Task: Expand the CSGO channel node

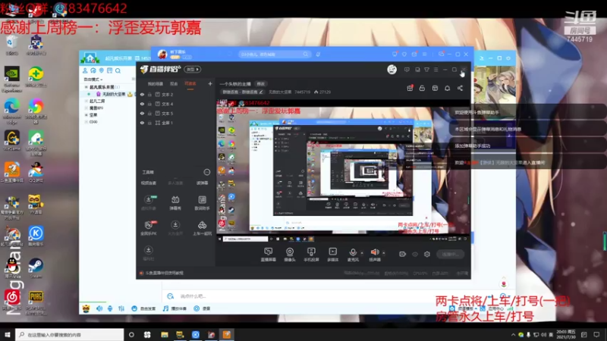Action: click(x=86, y=122)
